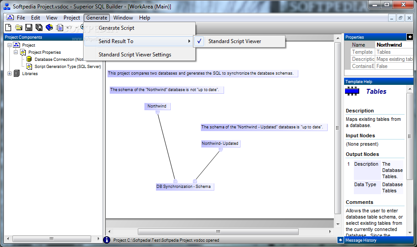Click the Project node diagram icon
Viewport: 417px width, 247px height.
tap(16, 45)
